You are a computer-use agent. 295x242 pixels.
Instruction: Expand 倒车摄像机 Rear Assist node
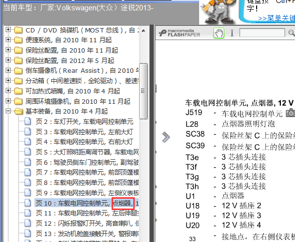coord(8,70)
